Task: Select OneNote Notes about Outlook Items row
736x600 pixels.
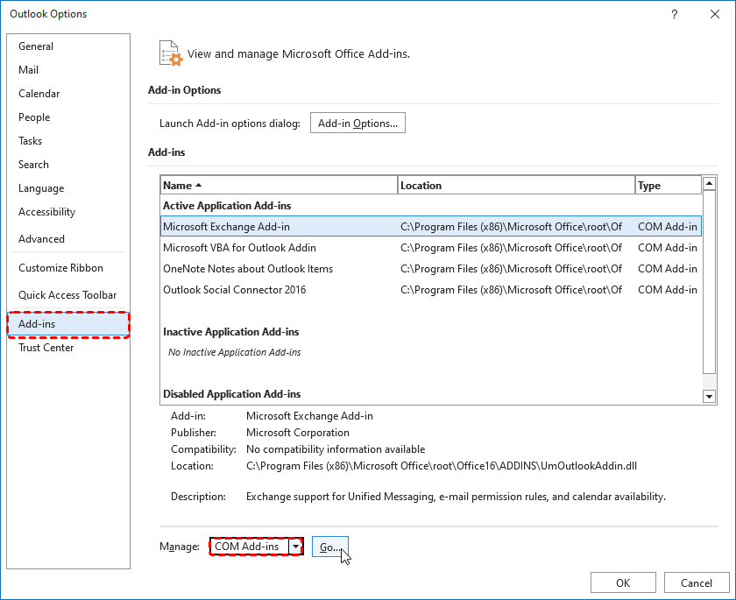Action: (x=248, y=269)
